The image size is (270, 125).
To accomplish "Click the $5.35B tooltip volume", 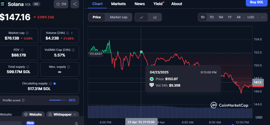I will click(175, 85).
